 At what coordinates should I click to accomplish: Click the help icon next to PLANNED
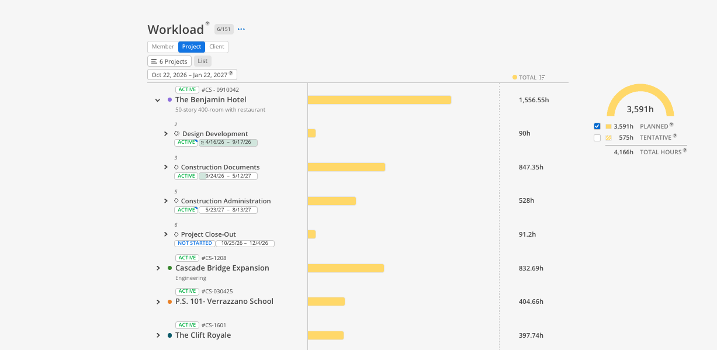click(671, 124)
